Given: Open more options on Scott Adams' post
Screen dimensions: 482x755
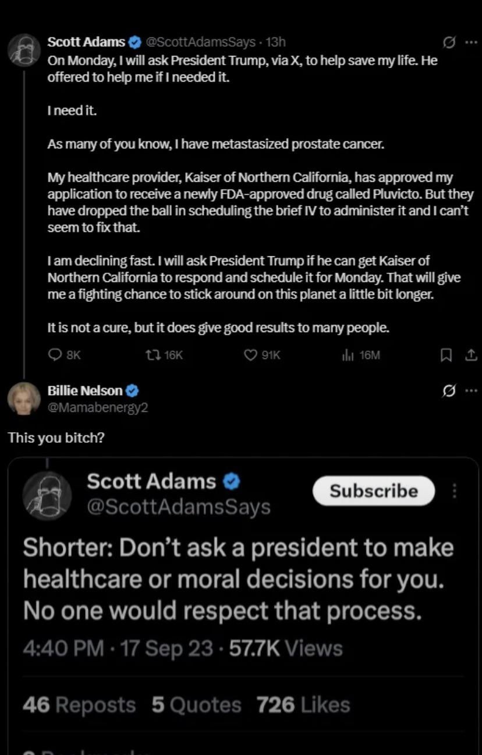Looking at the screenshot, I should (470, 42).
